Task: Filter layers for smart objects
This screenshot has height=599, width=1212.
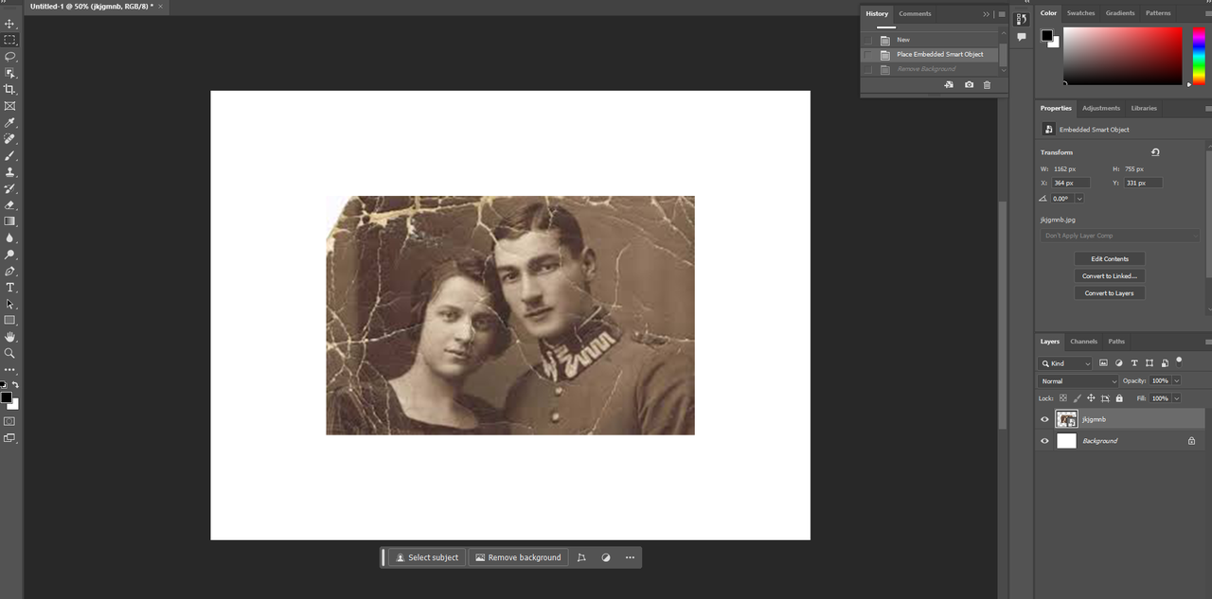Action: pyautogui.click(x=1165, y=363)
